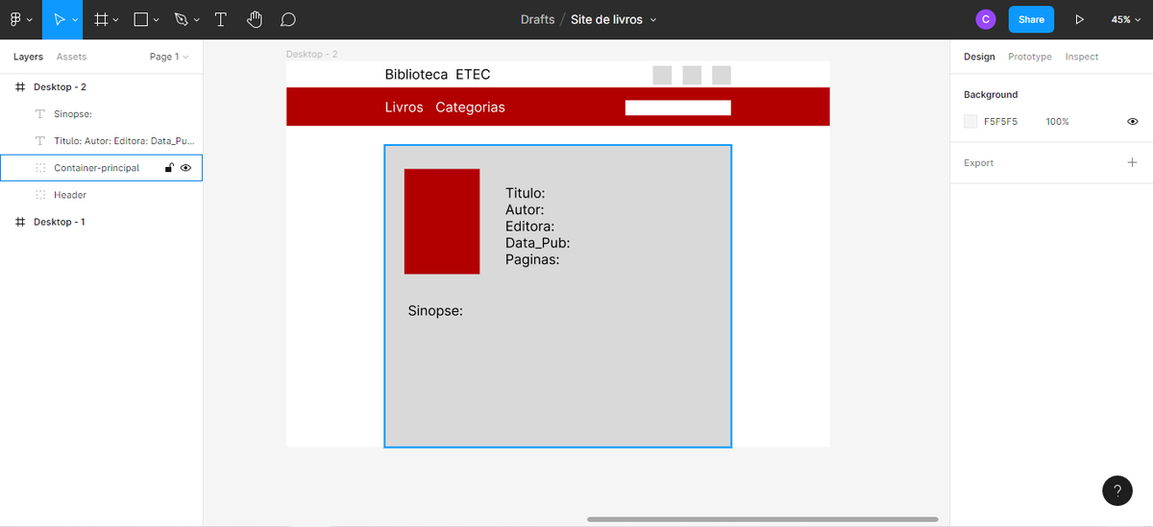Switch to the Prototype tab
Viewport: 1153px width, 527px height.
click(1030, 57)
